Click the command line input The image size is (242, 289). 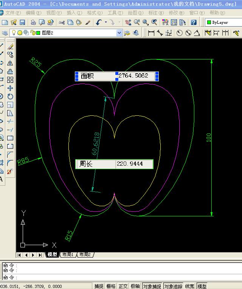tap(121, 277)
